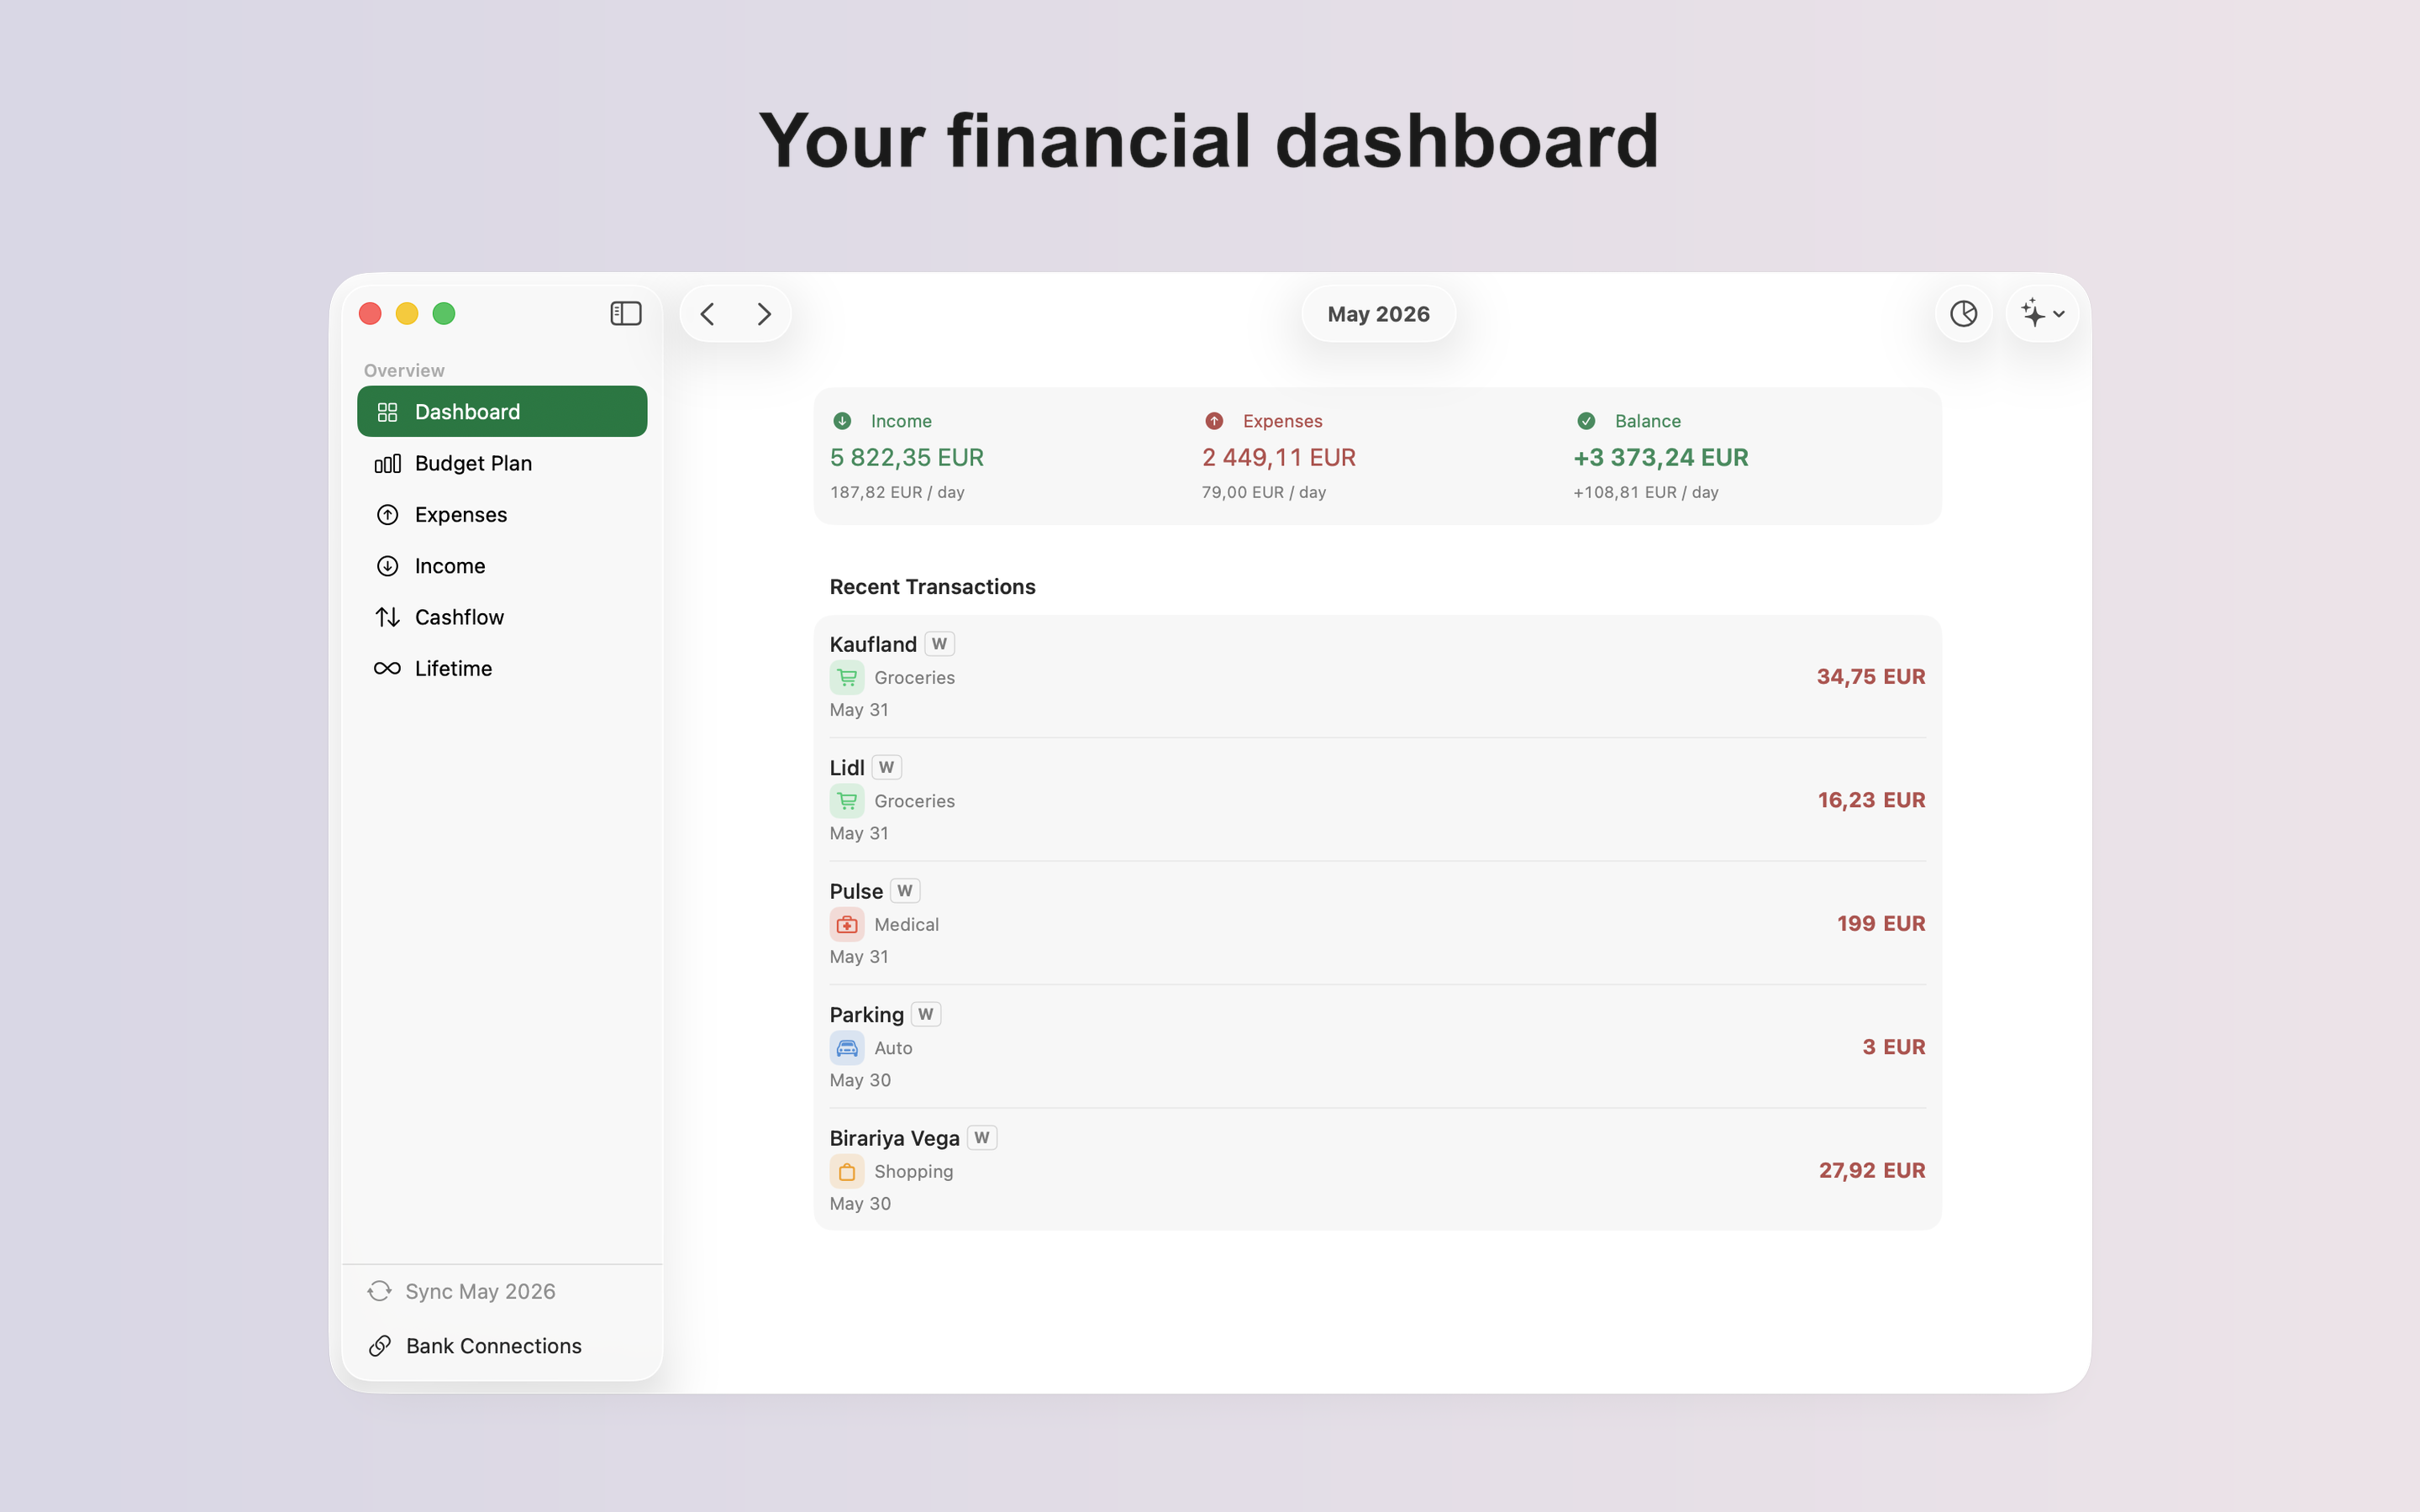Open the Parking transaction

tap(1377, 1046)
